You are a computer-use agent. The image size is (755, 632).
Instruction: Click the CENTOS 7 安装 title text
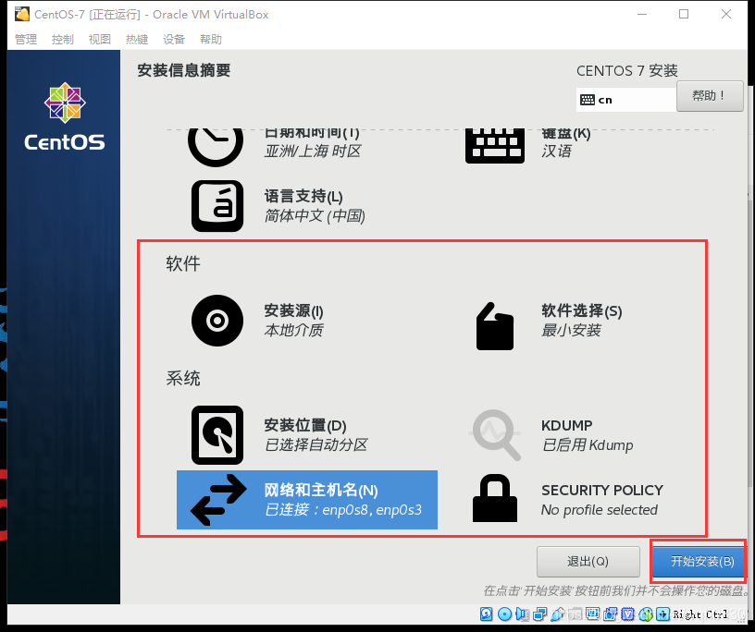pos(627,71)
